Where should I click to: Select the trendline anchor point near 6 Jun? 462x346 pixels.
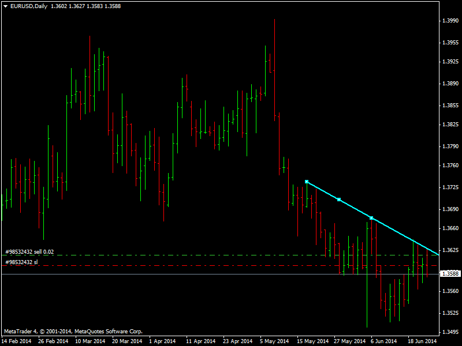click(371, 218)
